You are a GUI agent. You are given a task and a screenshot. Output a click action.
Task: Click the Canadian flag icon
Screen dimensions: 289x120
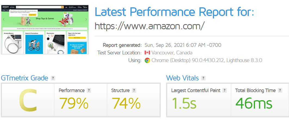(x=147, y=53)
